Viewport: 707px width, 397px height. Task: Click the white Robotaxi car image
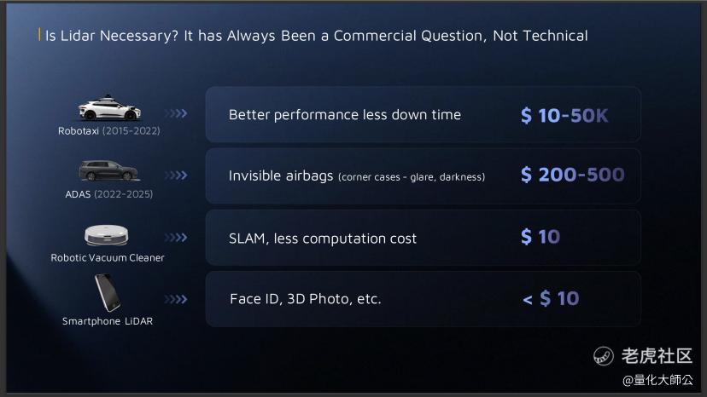(x=110, y=110)
